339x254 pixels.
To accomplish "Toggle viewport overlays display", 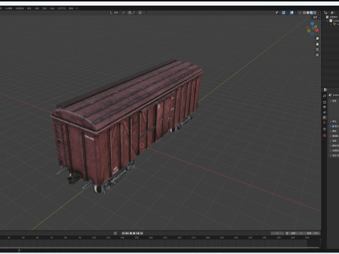I will [x=292, y=13].
